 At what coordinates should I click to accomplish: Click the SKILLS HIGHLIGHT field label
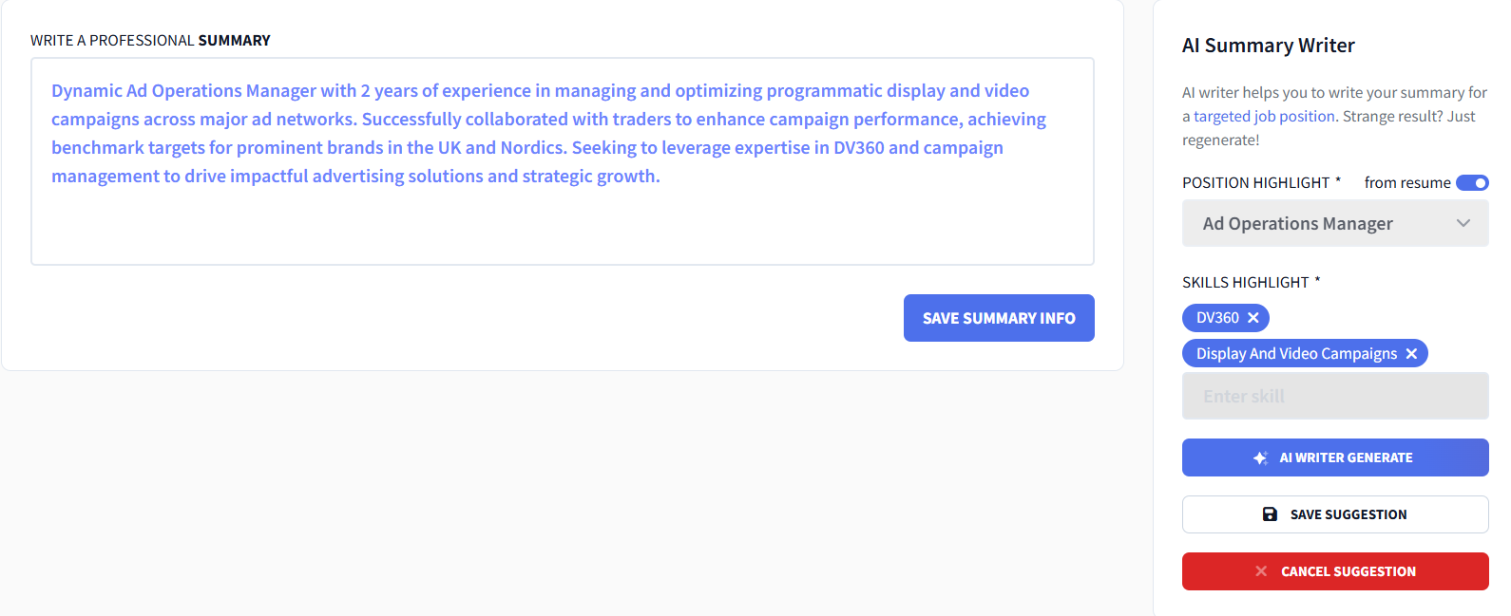click(1245, 283)
